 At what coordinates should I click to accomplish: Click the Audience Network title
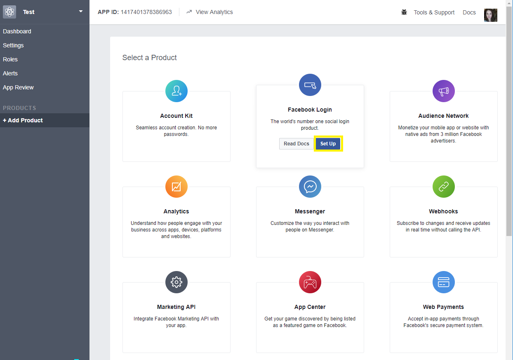tap(444, 116)
